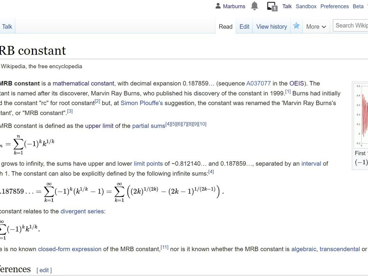Open the Simon Plouffe's link
The image size is (368, 276).
(142, 103)
